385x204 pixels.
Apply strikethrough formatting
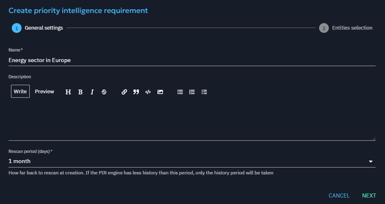104,92
